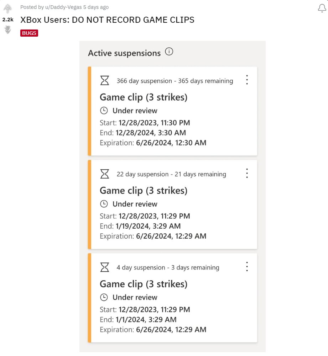Open options menu for 366 day suspension
Screen dimensions: 328x356
pos(247,80)
